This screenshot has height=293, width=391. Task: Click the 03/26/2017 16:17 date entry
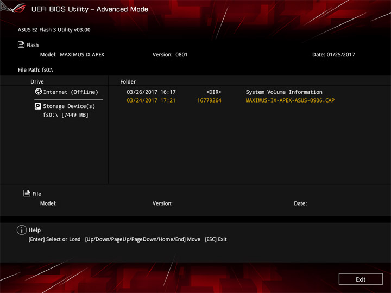click(151, 92)
